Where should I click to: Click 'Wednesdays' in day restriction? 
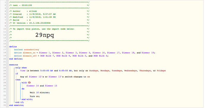coord(131,71)
